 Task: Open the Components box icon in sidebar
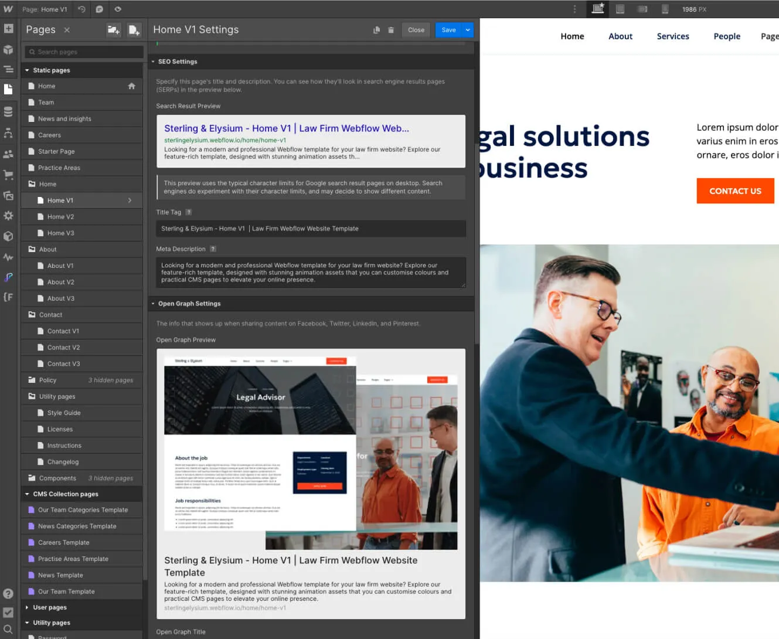pyautogui.click(x=8, y=49)
